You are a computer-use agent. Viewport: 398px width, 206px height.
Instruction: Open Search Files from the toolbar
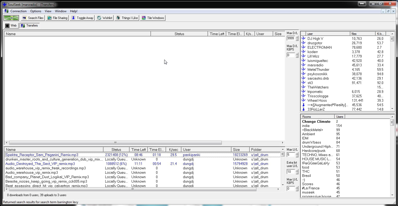33,18
